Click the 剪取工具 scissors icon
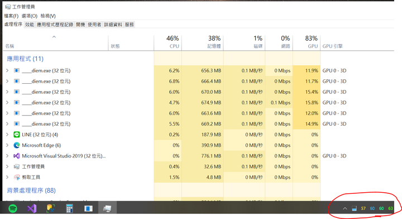 click(x=17, y=177)
